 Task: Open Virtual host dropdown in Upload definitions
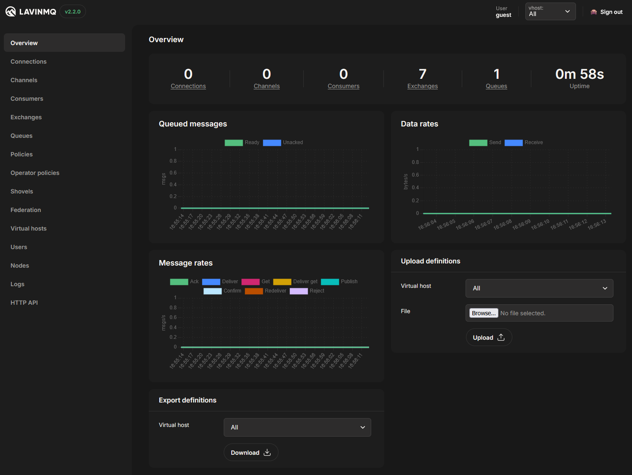[x=539, y=288]
